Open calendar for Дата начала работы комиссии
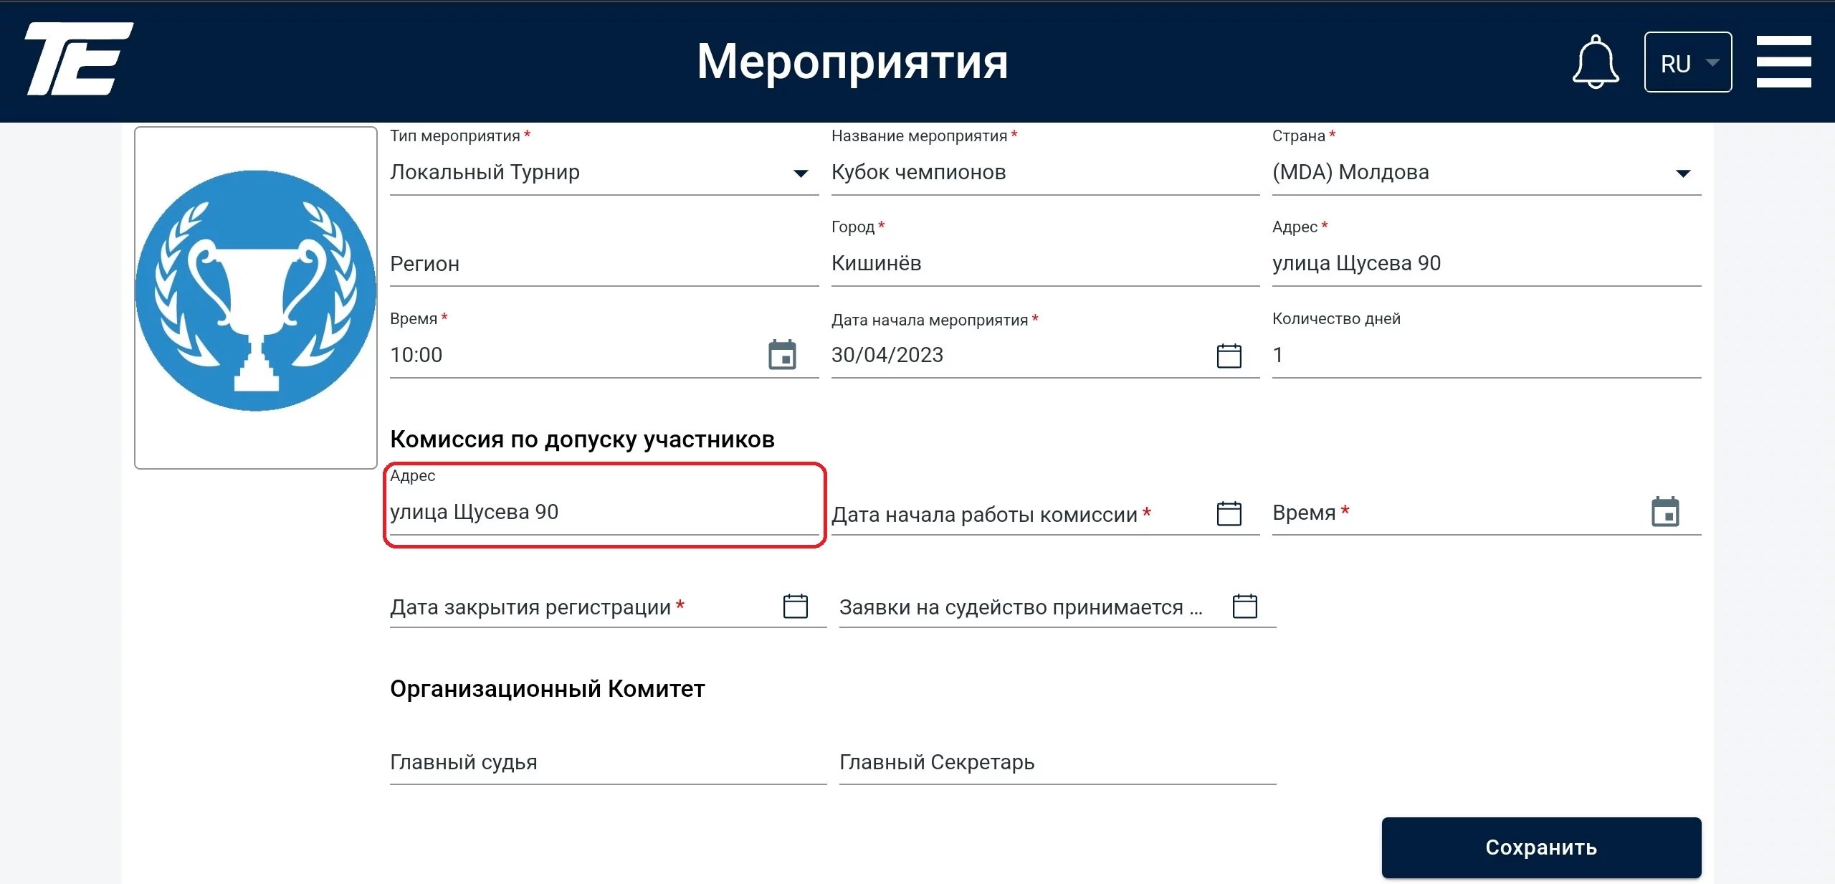This screenshot has width=1835, height=884. tap(1229, 513)
